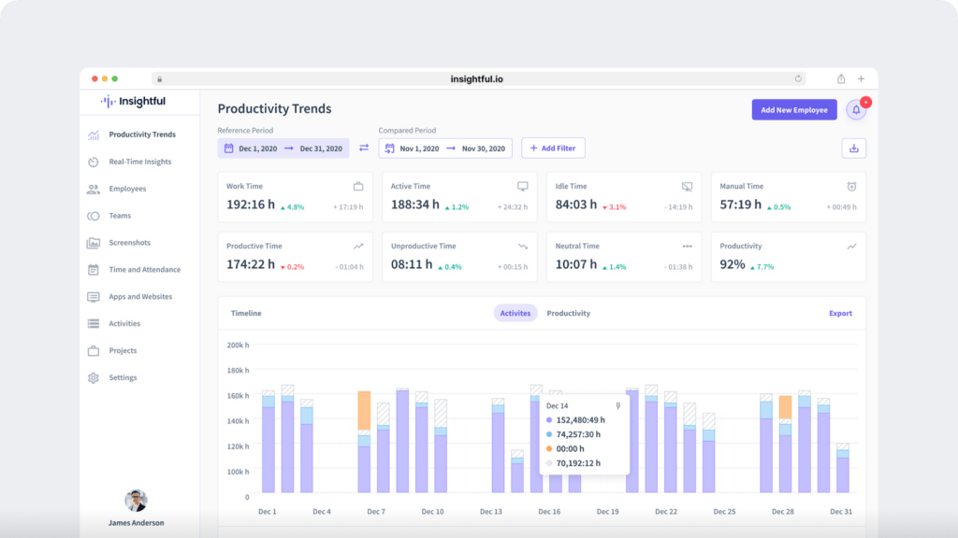Click the Neutral Time dots icon
Viewport: 958px width, 538px height.
pos(687,247)
